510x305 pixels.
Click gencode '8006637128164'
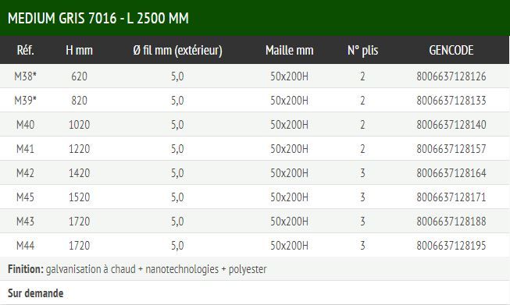[451, 173]
